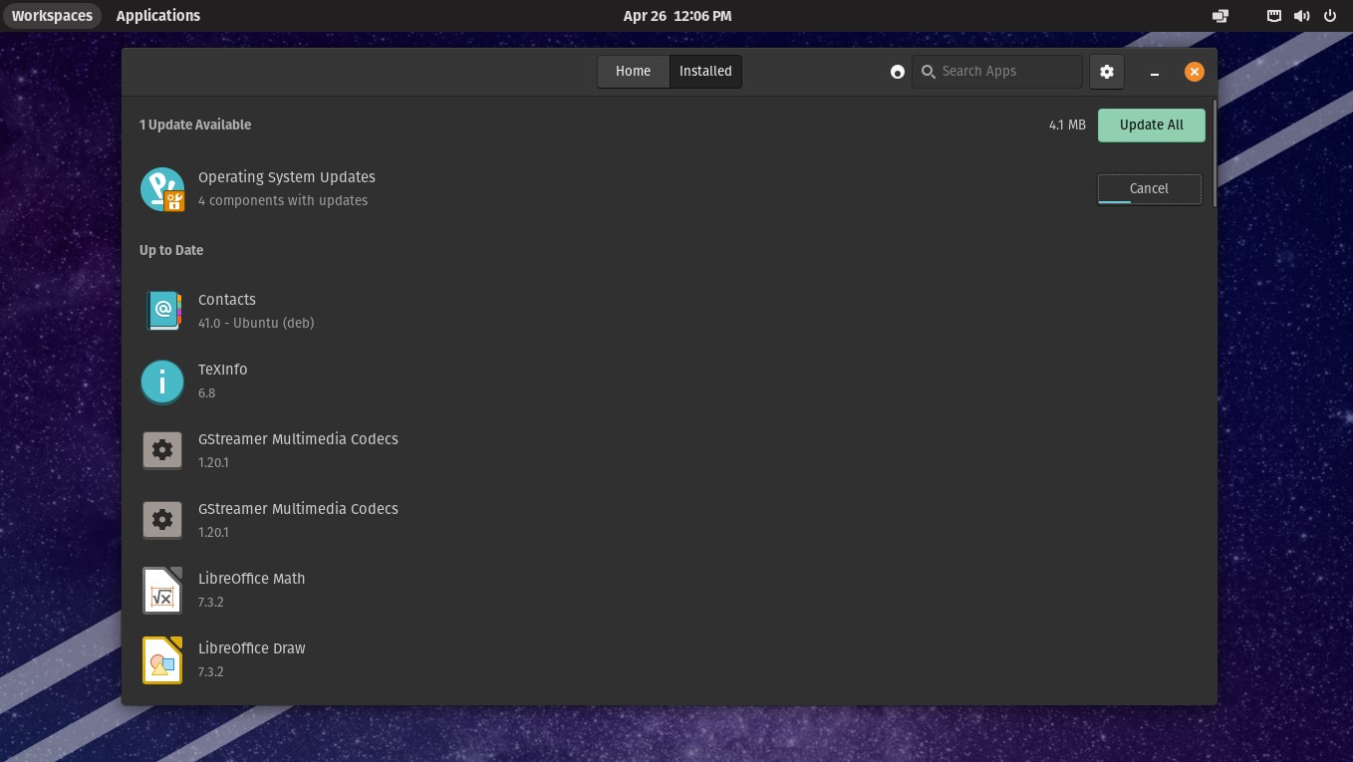The image size is (1353, 762).
Task: Open the sound indicator in the top panel
Action: pos(1302,15)
